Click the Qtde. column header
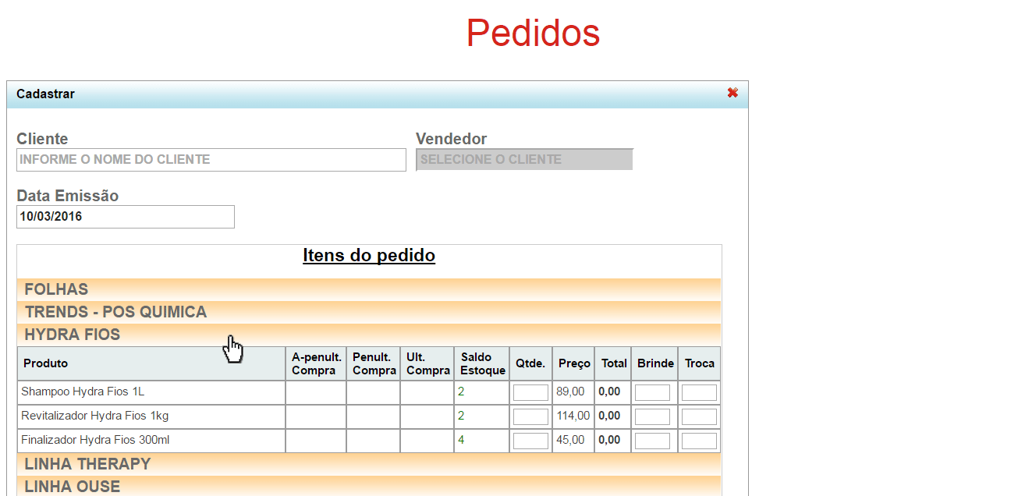This screenshot has height=496, width=1018. tap(530, 363)
